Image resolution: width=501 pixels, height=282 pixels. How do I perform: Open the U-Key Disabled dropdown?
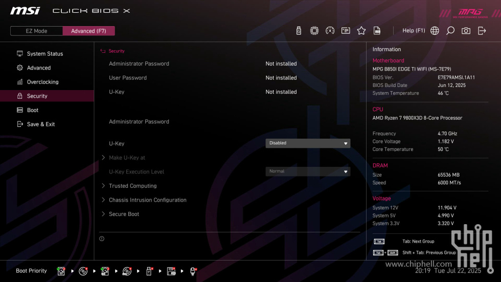pos(308,143)
